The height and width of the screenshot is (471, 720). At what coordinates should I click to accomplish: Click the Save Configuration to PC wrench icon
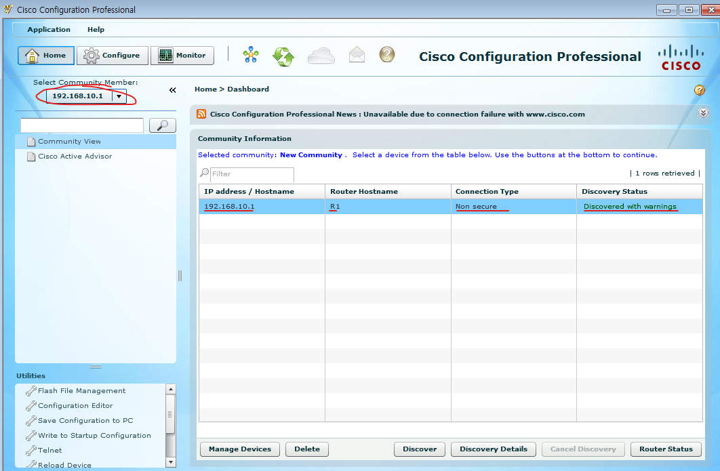(31, 421)
